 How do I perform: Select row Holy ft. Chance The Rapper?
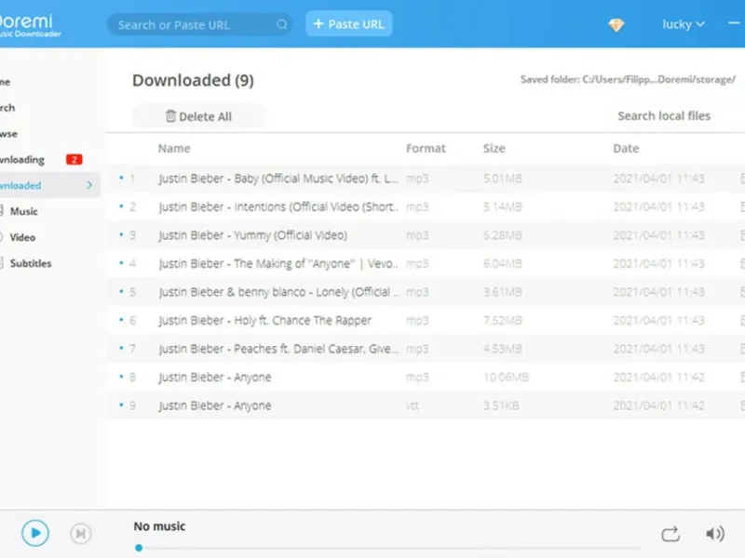coord(426,320)
